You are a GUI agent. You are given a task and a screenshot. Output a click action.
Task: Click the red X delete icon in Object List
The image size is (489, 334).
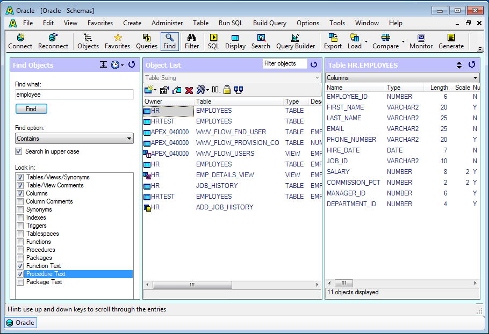point(189,90)
